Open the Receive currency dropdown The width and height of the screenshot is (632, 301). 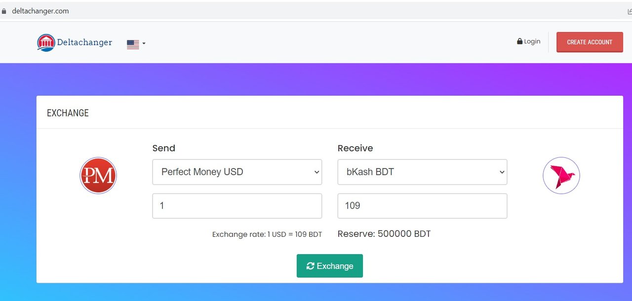click(422, 172)
